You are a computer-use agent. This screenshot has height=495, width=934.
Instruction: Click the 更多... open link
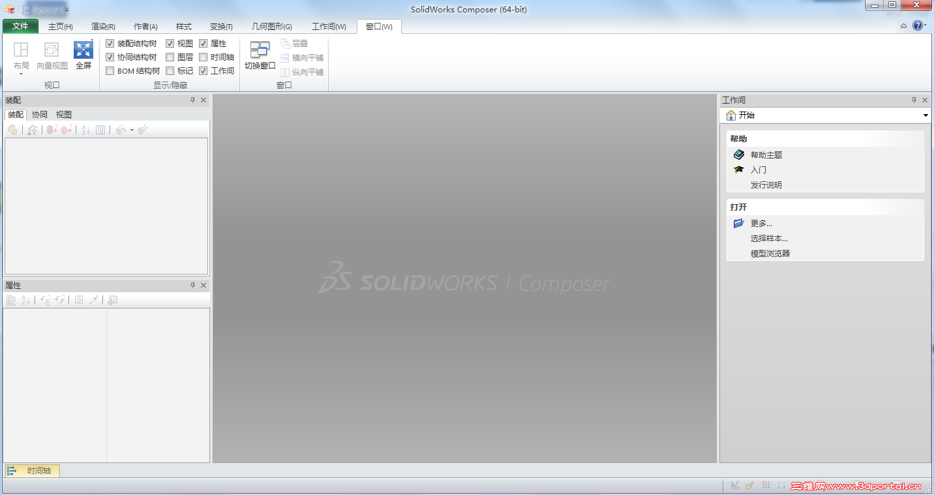761,224
